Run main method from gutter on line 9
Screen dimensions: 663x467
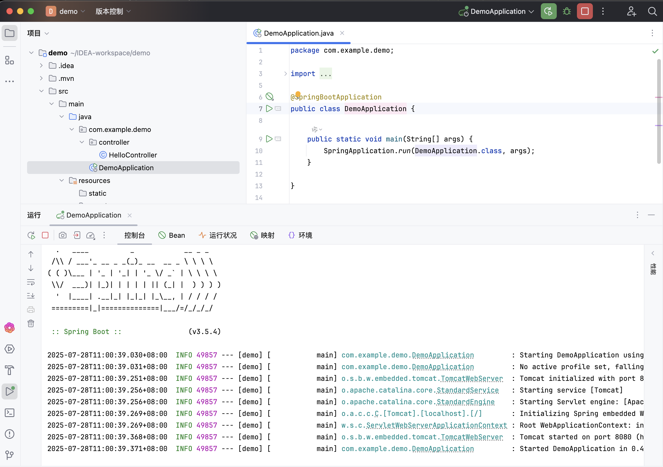coord(269,139)
